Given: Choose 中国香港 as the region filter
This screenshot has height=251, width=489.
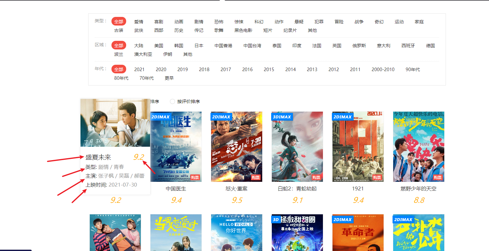Looking at the screenshot, I should click(x=223, y=46).
